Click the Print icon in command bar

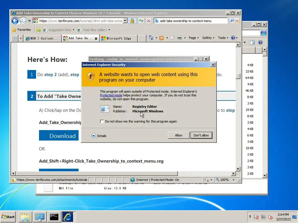[x=179, y=38]
